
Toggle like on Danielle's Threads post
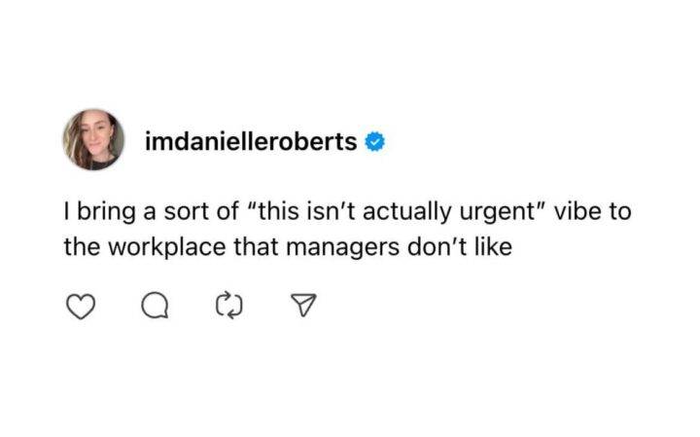click(81, 306)
